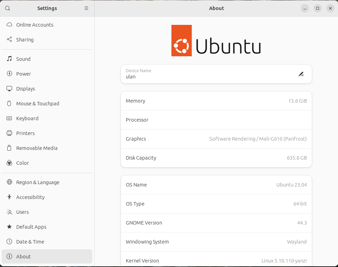Click the GNOME Version 44.3 value

click(302, 222)
